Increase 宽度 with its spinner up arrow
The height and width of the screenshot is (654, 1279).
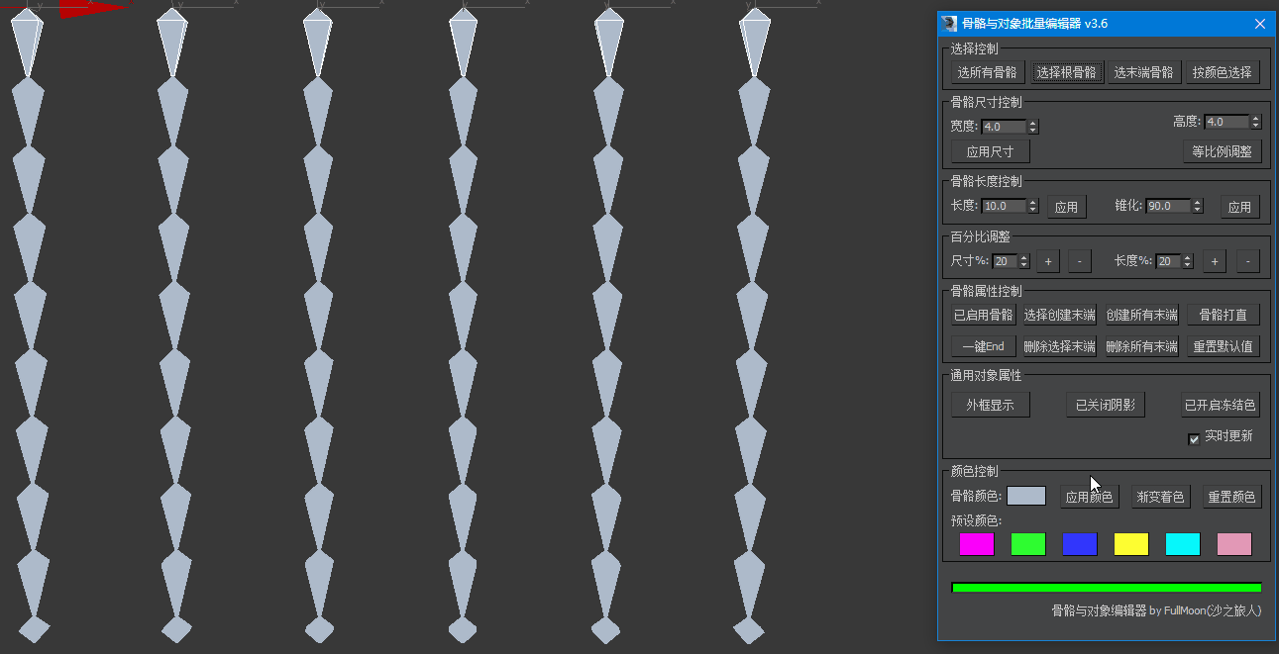coord(1033,124)
